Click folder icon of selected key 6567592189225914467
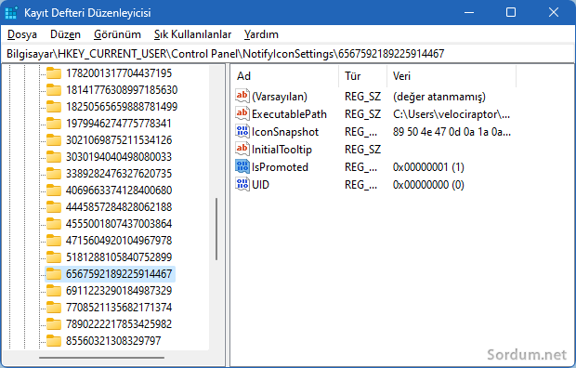This screenshot has height=368, width=576. 54,274
